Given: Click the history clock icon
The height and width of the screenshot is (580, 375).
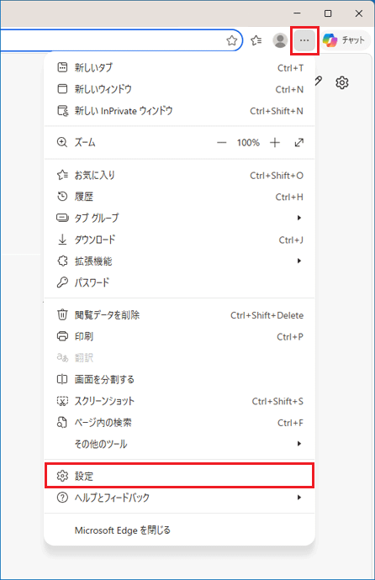Looking at the screenshot, I should pos(62,196).
